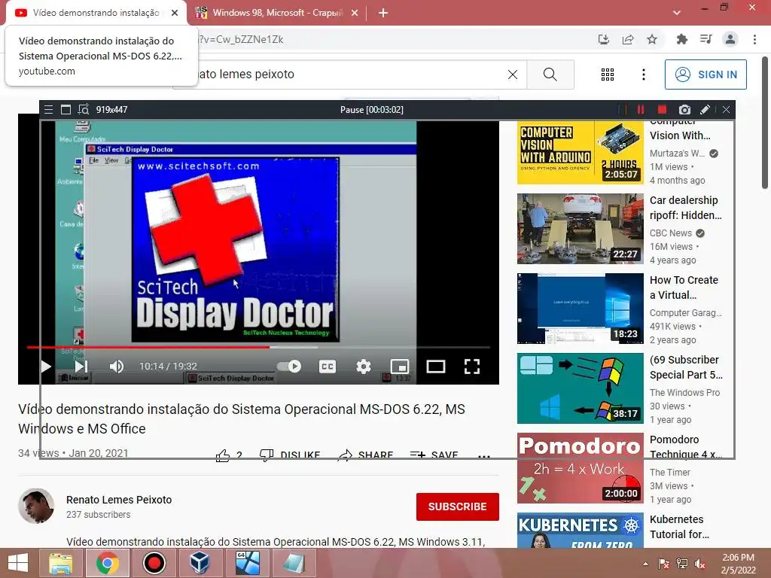Image resolution: width=771 pixels, height=578 pixels.
Task: Show hidden system tray icons arrow
Action: (x=645, y=564)
